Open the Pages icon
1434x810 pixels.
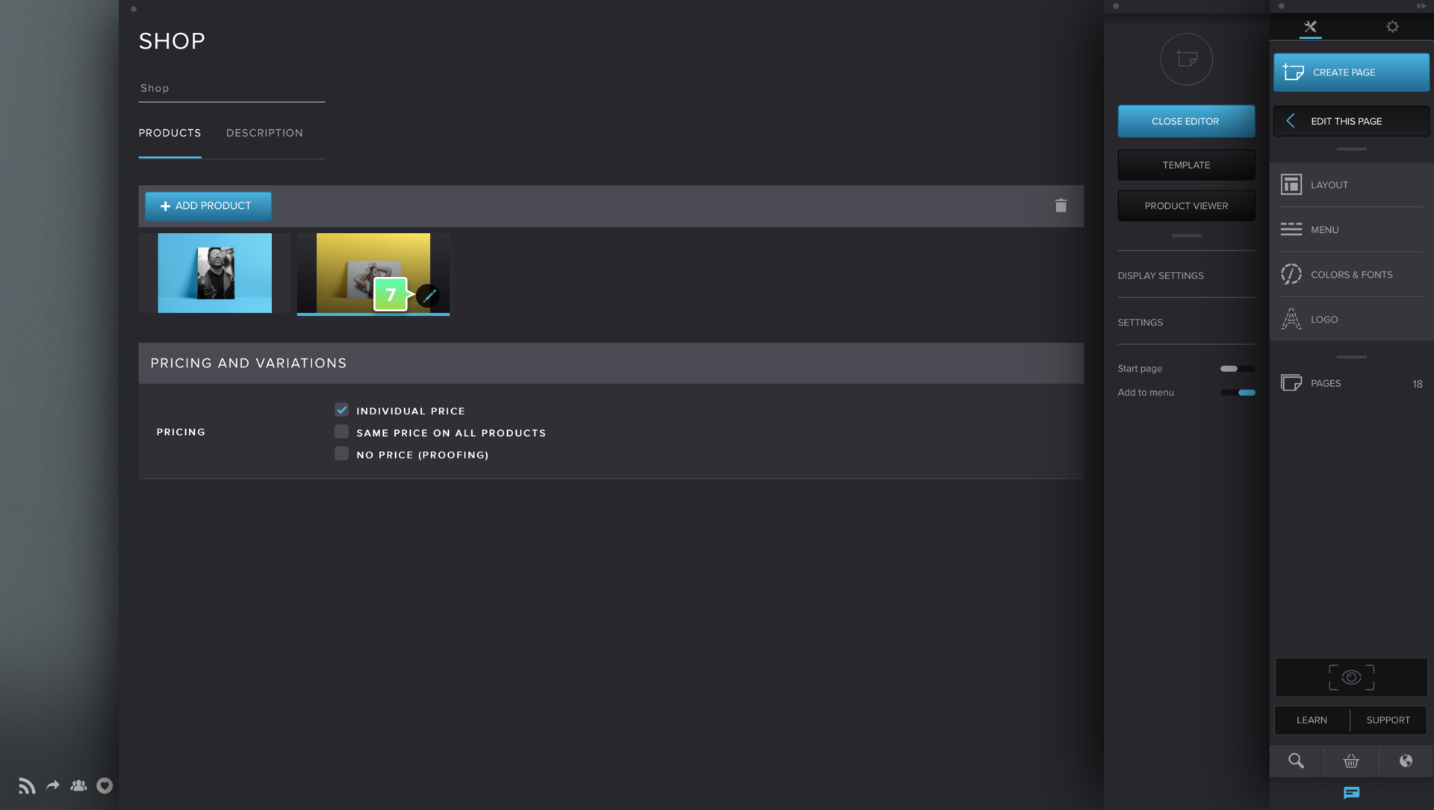point(1291,383)
